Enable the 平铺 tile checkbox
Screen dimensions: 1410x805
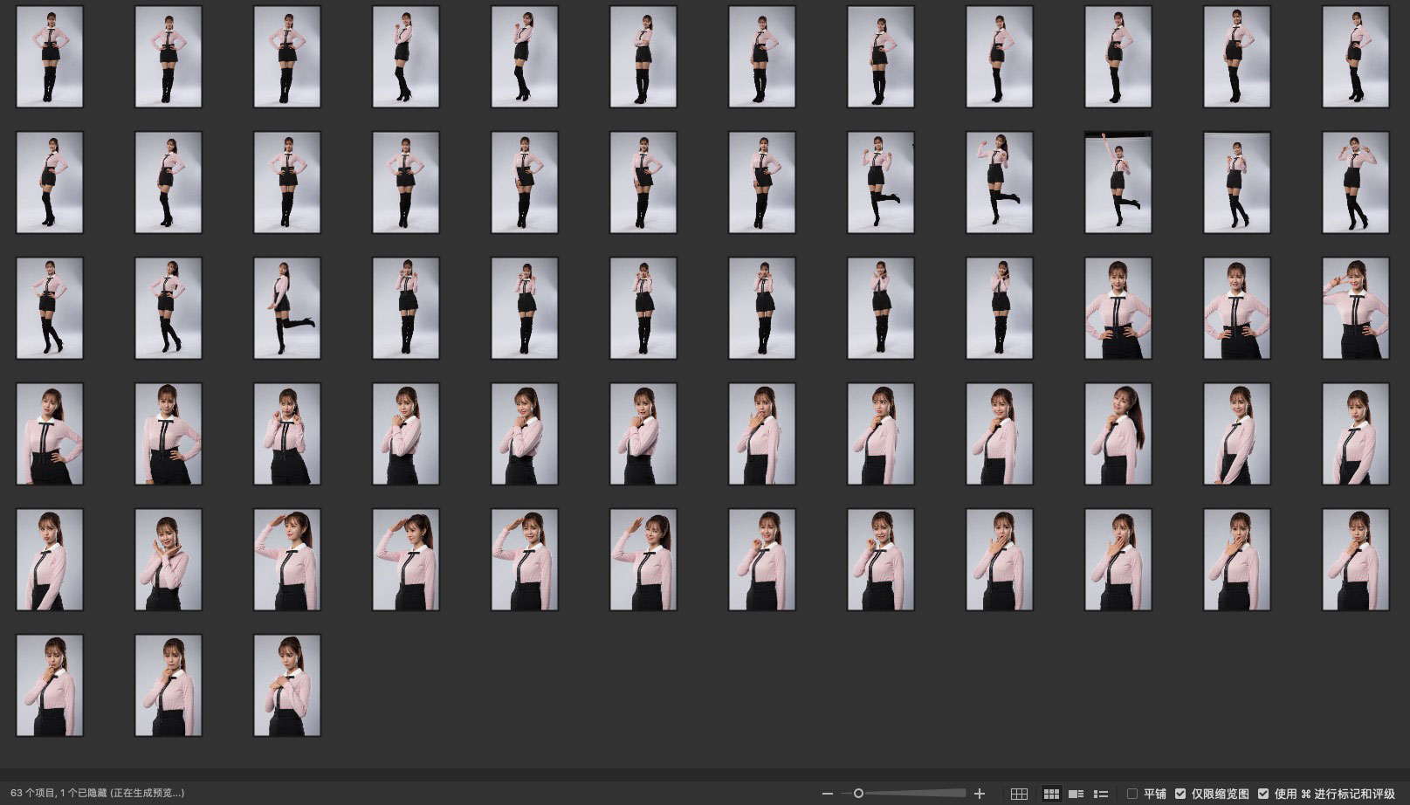click(1132, 794)
